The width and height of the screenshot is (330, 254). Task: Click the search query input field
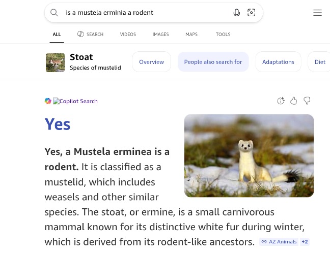tap(143, 13)
